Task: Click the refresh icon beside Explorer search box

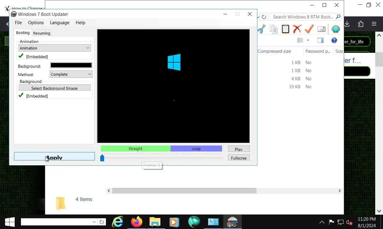Action: [264, 17]
